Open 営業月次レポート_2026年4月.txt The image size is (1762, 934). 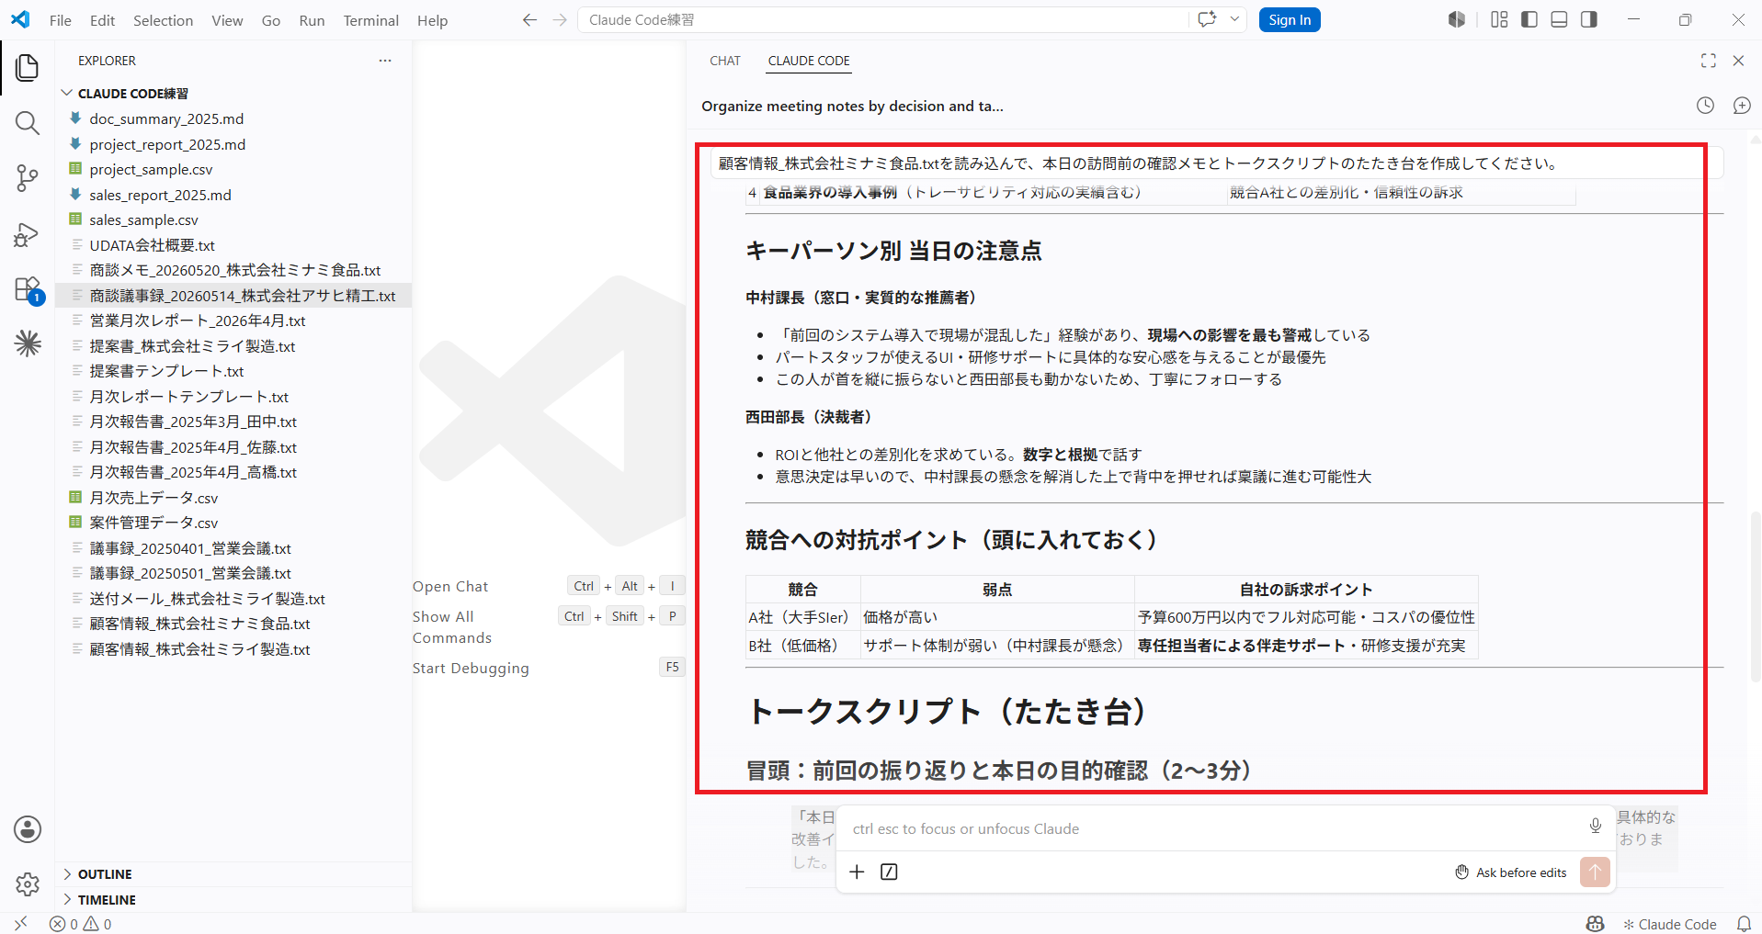pyautogui.click(x=197, y=321)
